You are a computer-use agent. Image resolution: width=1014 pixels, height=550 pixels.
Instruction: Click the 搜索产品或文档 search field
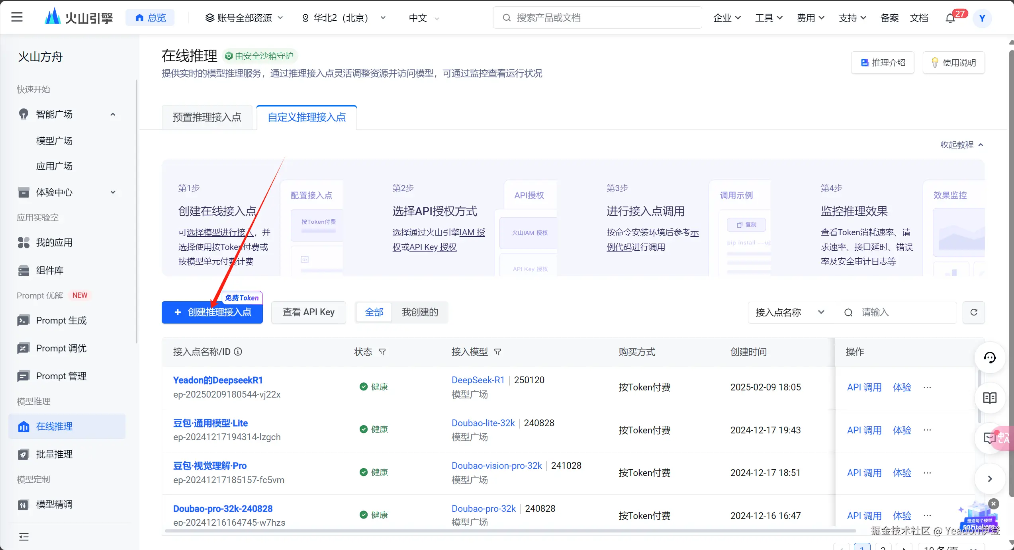597,18
